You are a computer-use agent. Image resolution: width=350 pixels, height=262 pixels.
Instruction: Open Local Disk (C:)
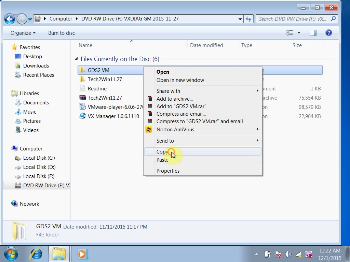(x=39, y=158)
